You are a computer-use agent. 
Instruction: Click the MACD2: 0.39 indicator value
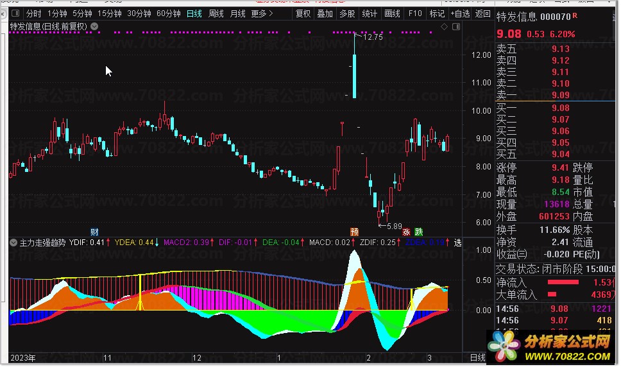pos(186,243)
